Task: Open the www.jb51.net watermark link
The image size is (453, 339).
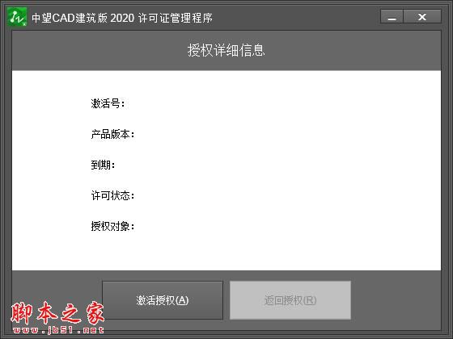Action: pyautogui.click(x=58, y=330)
